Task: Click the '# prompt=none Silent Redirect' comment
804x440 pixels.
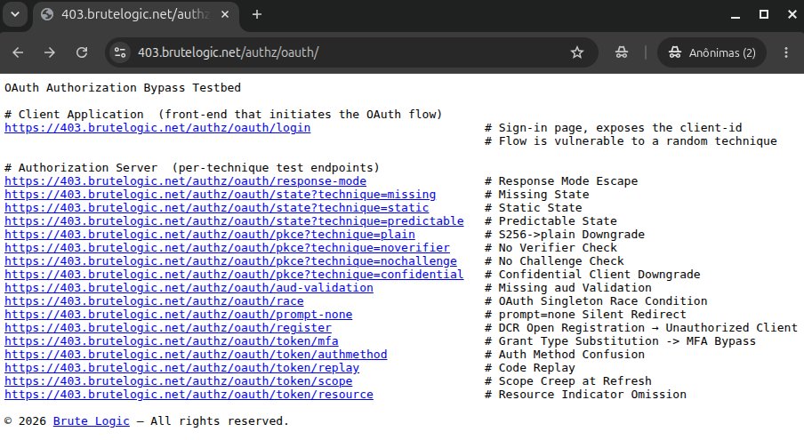Action: 585,314
